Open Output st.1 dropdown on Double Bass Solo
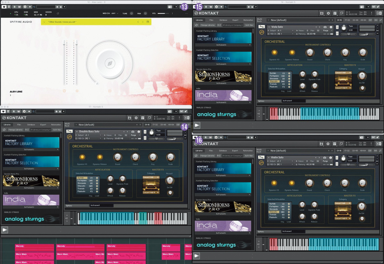The image size is (384, 264). pos(89,135)
